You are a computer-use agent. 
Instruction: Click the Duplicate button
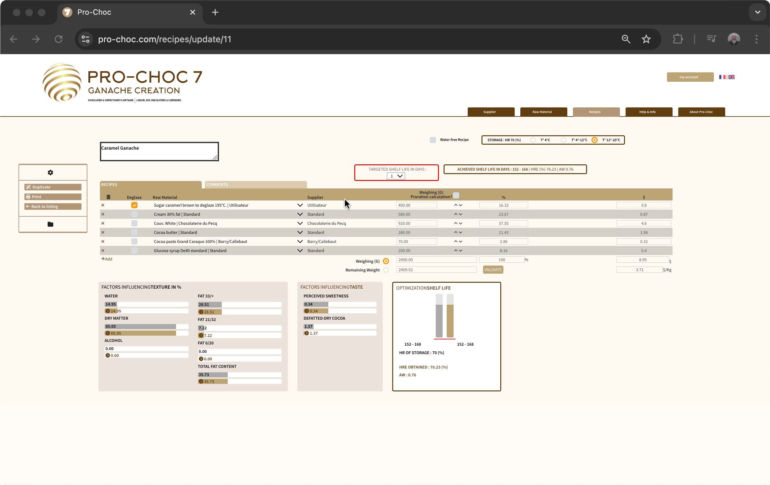pos(53,187)
